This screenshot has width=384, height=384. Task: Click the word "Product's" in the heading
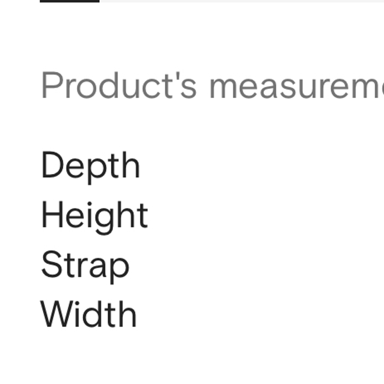119,85
